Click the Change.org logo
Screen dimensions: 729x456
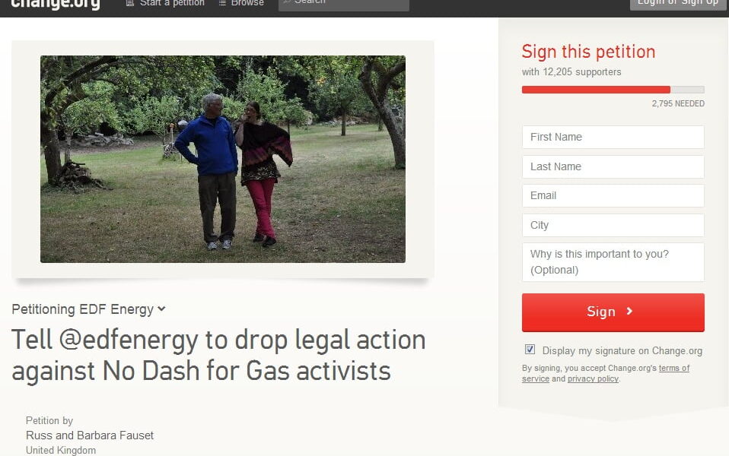(56, 5)
